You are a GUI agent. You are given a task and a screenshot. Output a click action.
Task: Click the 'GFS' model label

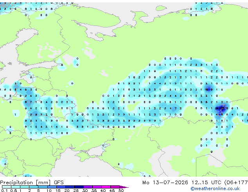[59, 183]
